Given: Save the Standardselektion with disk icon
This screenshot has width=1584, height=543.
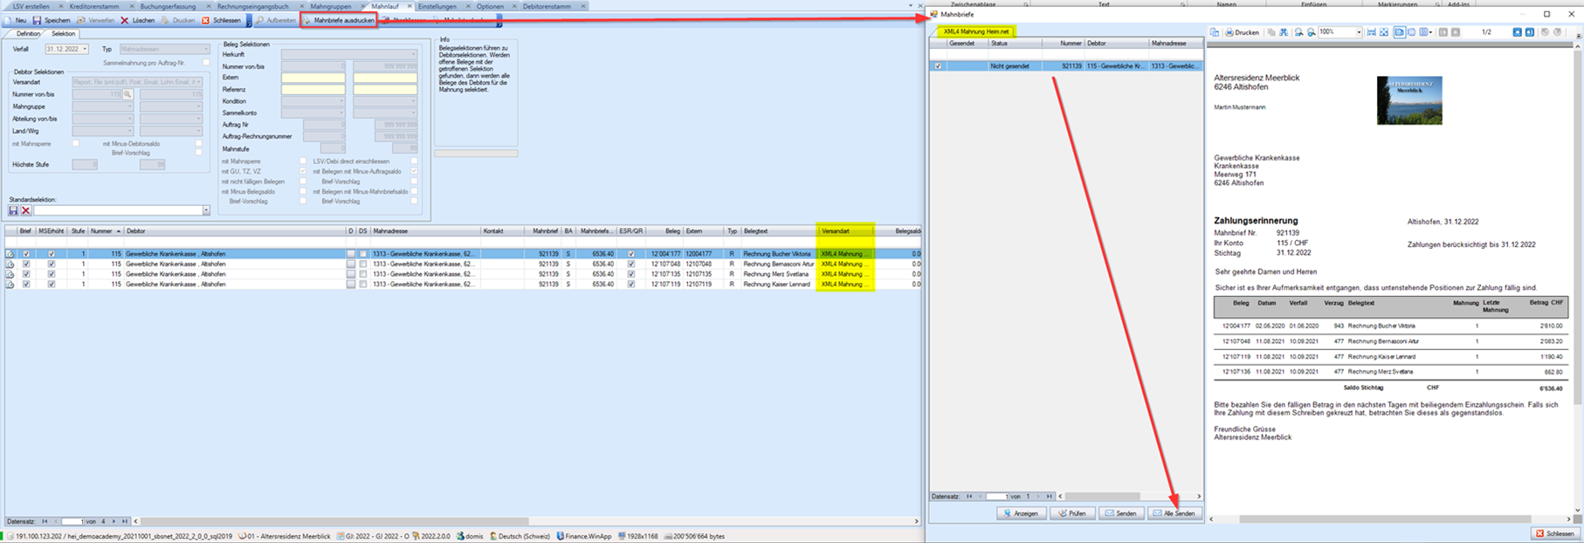Looking at the screenshot, I should click(x=13, y=210).
